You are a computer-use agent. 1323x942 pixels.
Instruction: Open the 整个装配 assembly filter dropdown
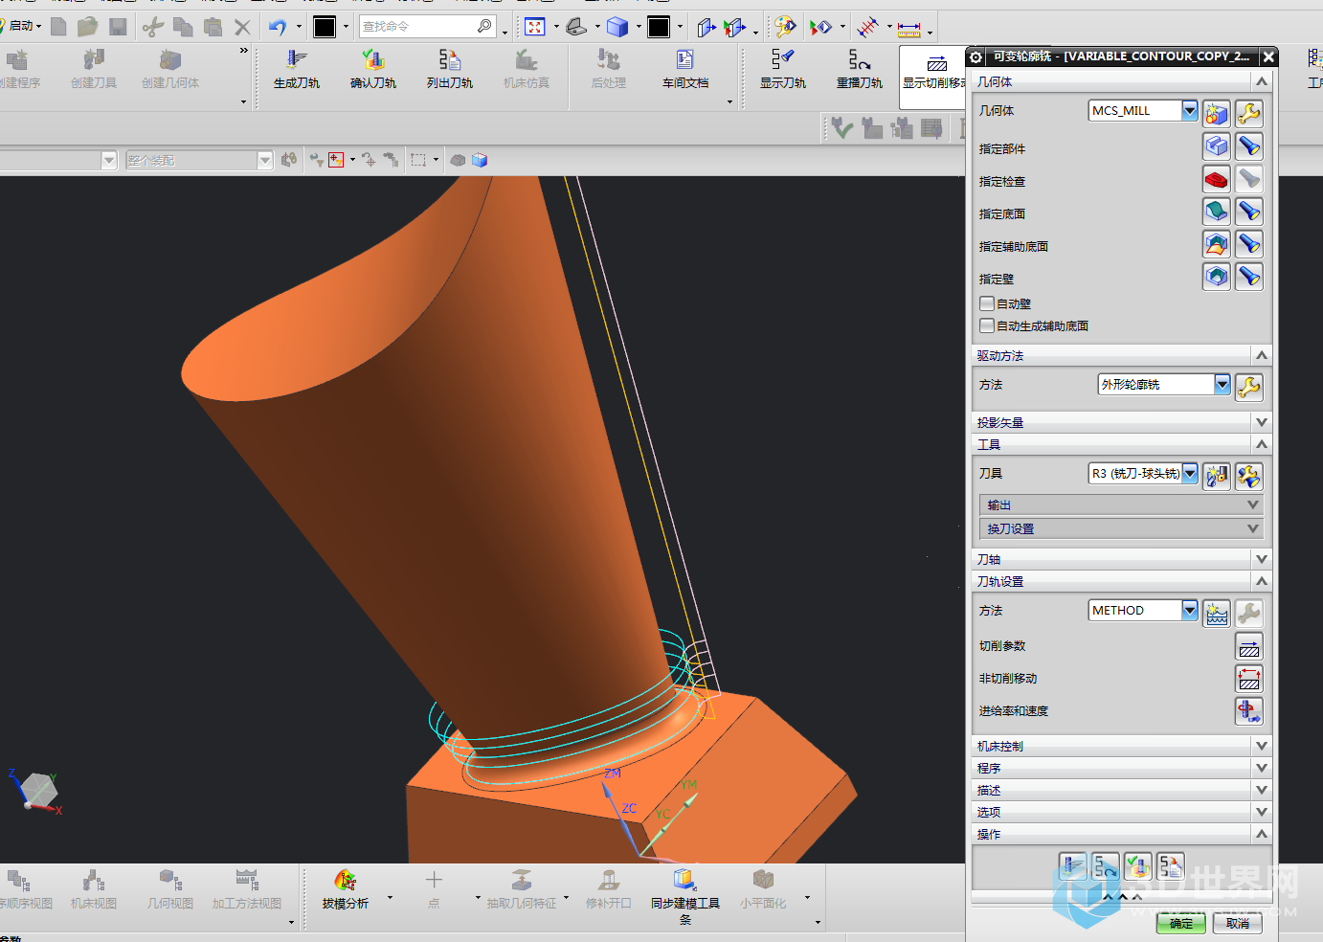coord(265,161)
